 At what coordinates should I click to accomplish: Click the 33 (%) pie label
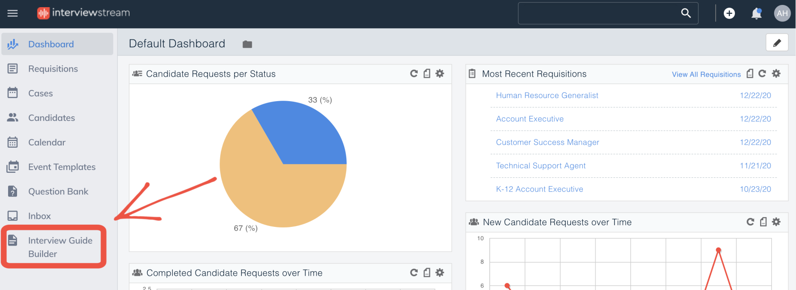tap(320, 100)
